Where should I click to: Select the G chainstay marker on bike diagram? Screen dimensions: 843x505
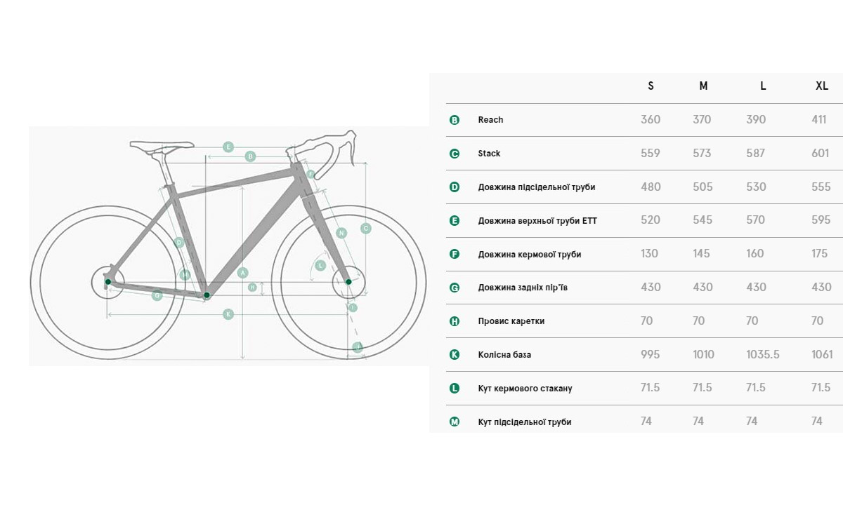157,295
